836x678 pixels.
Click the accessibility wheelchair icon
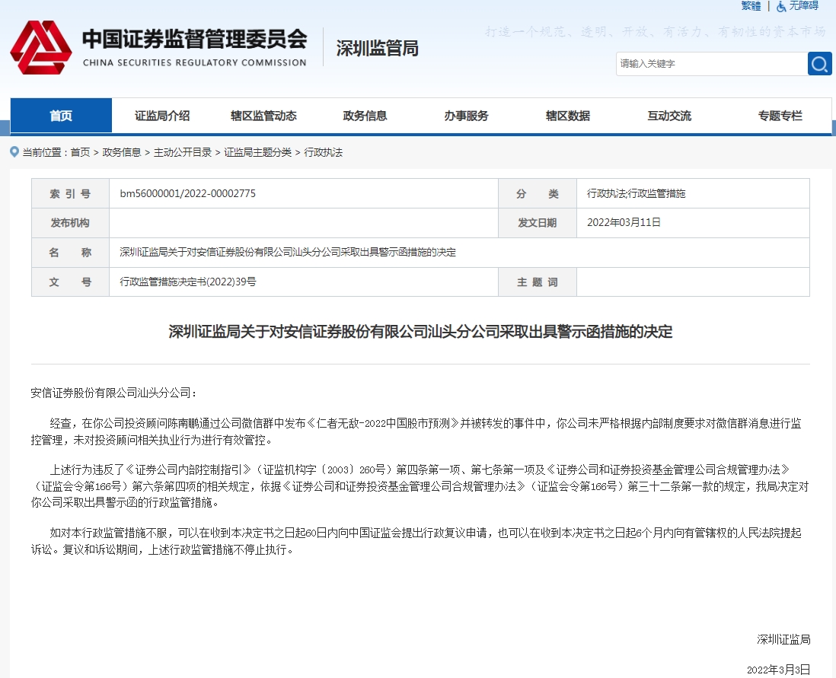[x=781, y=6]
